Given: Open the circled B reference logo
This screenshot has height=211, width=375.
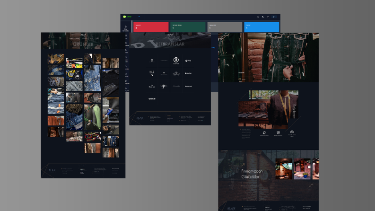Looking at the screenshot, I should click(x=176, y=60).
